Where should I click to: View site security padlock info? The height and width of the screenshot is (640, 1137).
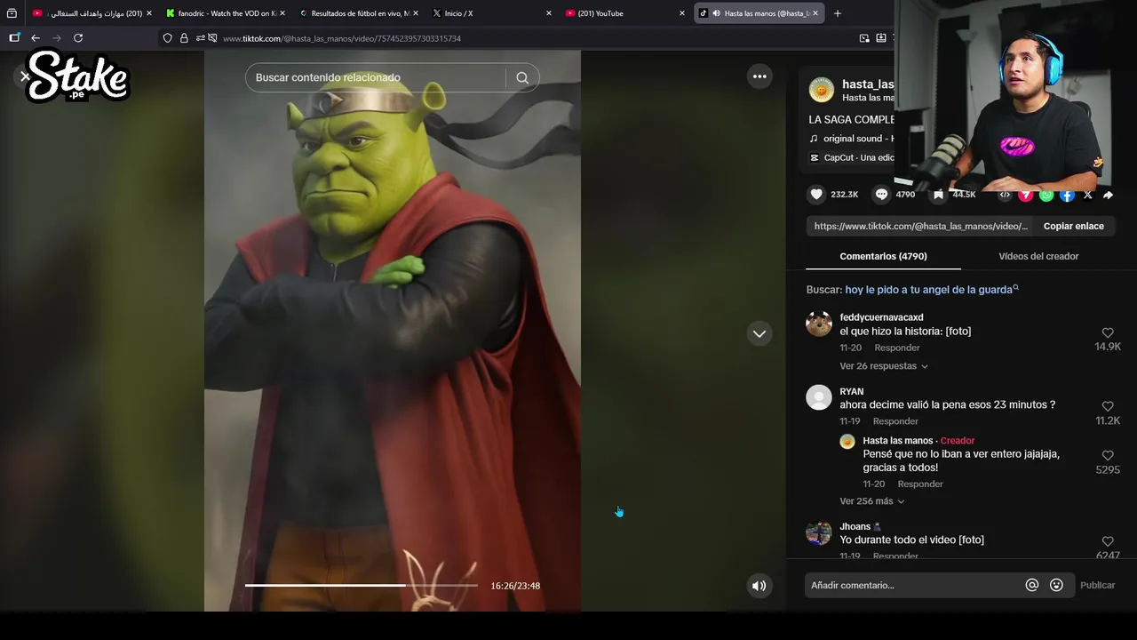click(184, 38)
